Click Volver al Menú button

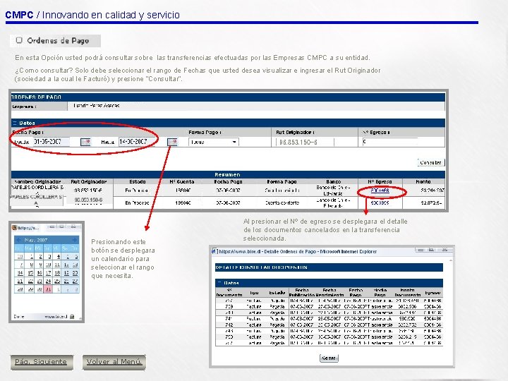click(114, 362)
